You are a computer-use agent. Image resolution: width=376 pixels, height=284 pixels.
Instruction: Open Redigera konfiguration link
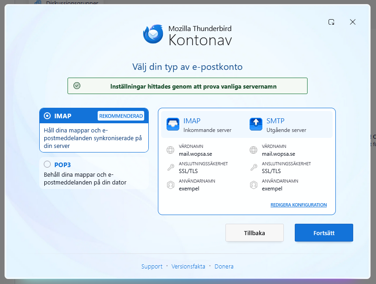[x=298, y=205]
